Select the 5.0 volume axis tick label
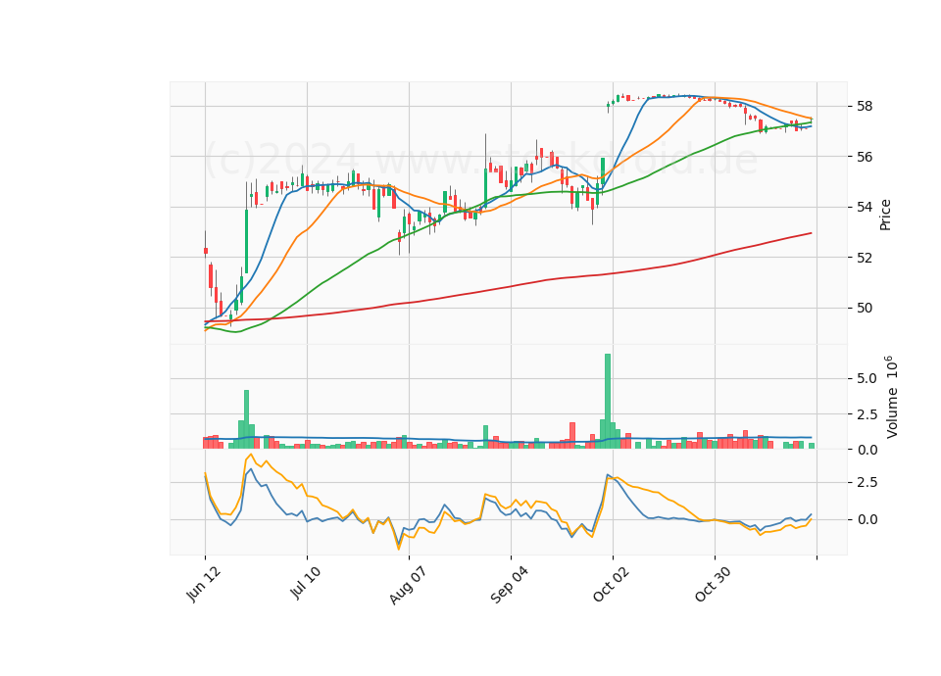941x676 pixels. click(x=867, y=378)
